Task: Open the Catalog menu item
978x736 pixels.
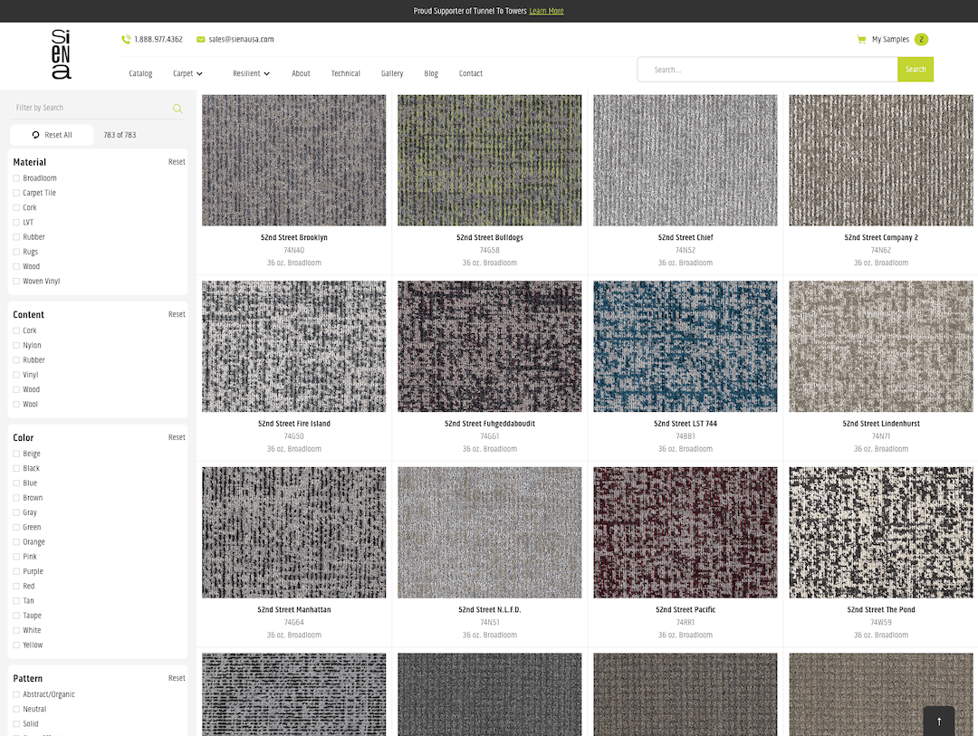Action: click(140, 73)
